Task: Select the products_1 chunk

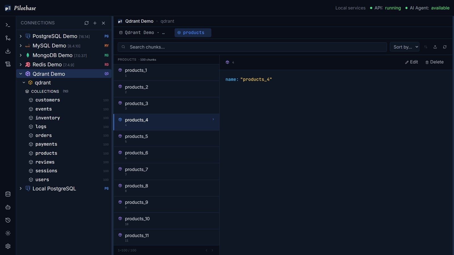Action: 167,73
